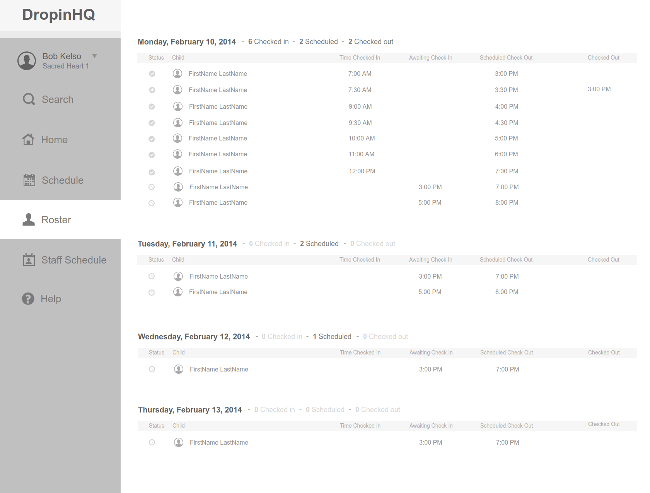Image resolution: width=650 pixels, height=493 pixels.
Task: Click Thursday's '0 Scheduled' summary
Action: (325, 410)
